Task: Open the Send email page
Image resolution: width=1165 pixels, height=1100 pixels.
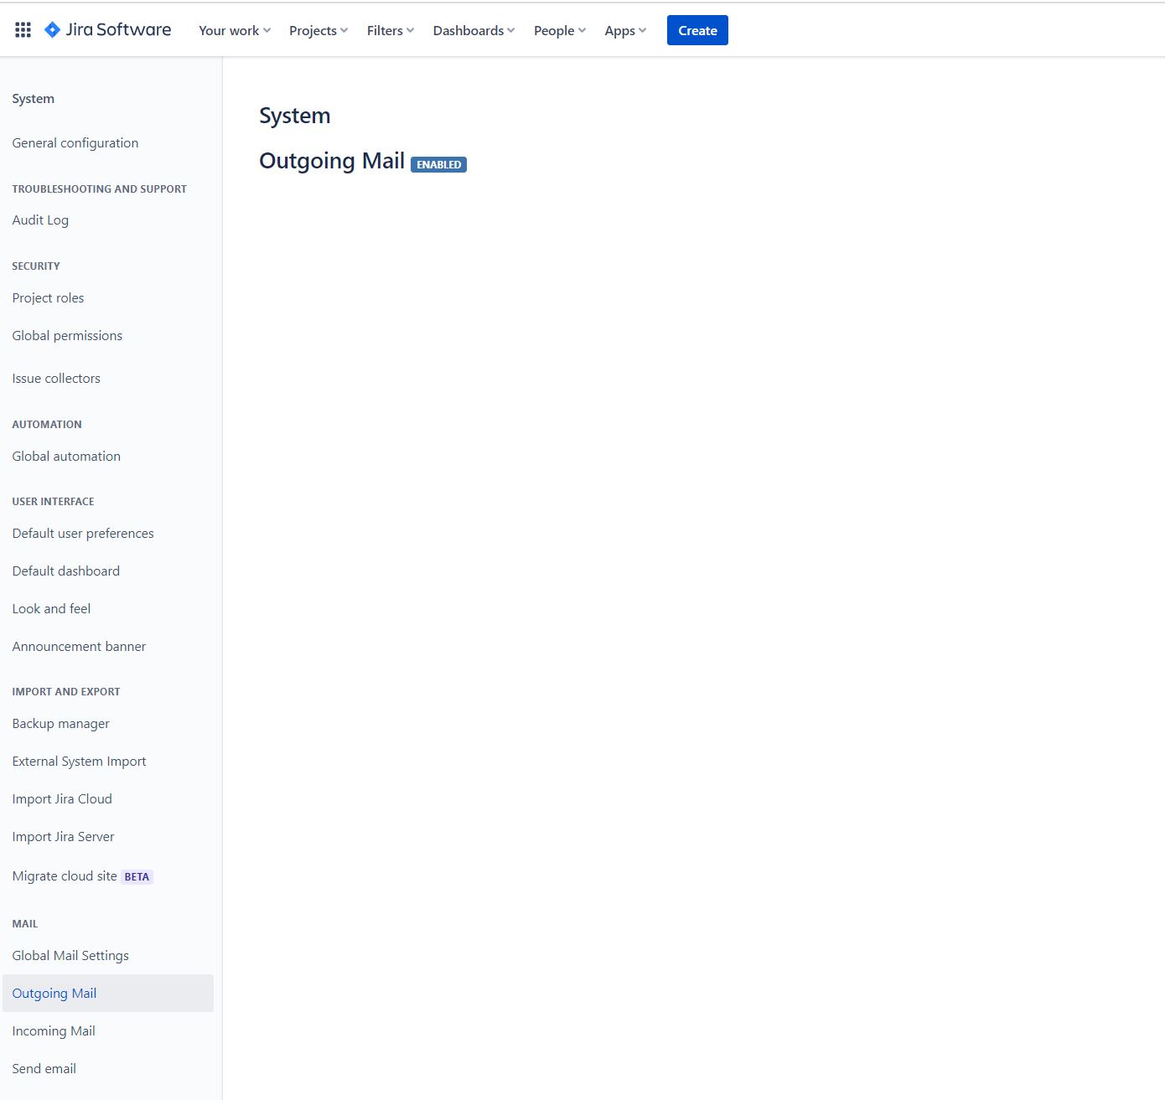Action: pyautogui.click(x=44, y=1068)
